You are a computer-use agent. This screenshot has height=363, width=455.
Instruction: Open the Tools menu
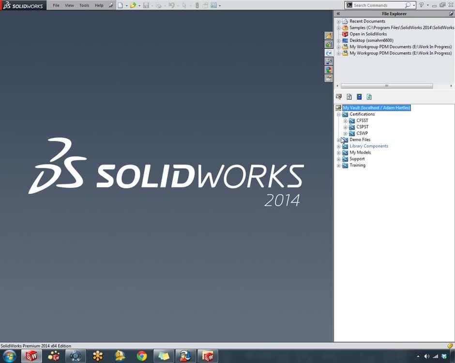84,5
